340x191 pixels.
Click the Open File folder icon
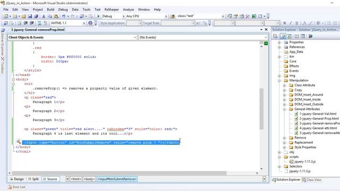coord(23,16)
